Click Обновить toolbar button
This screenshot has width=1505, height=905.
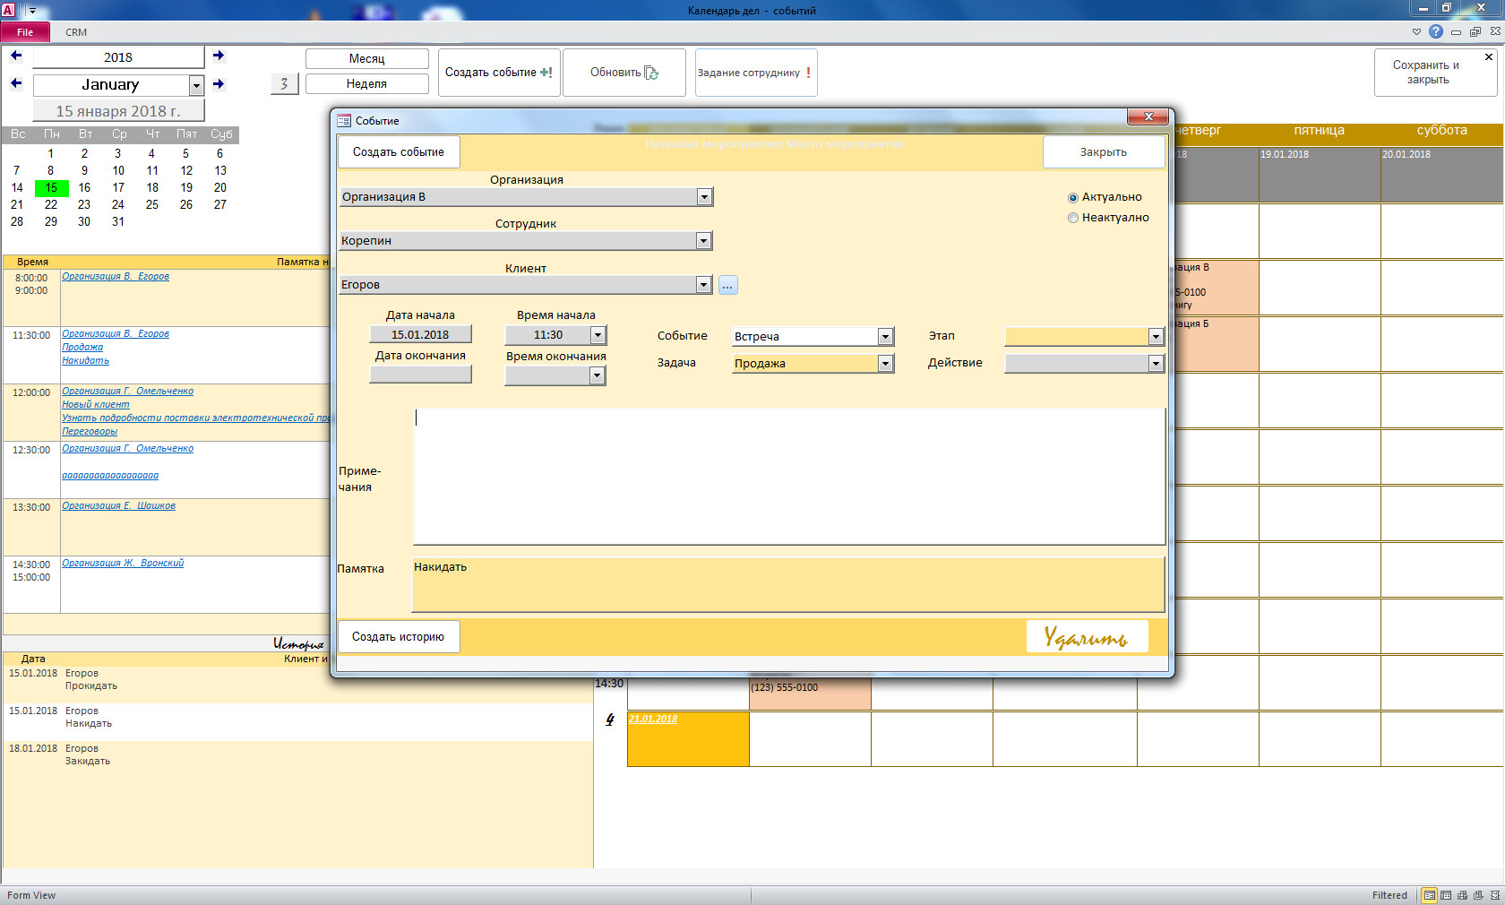point(623,73)
